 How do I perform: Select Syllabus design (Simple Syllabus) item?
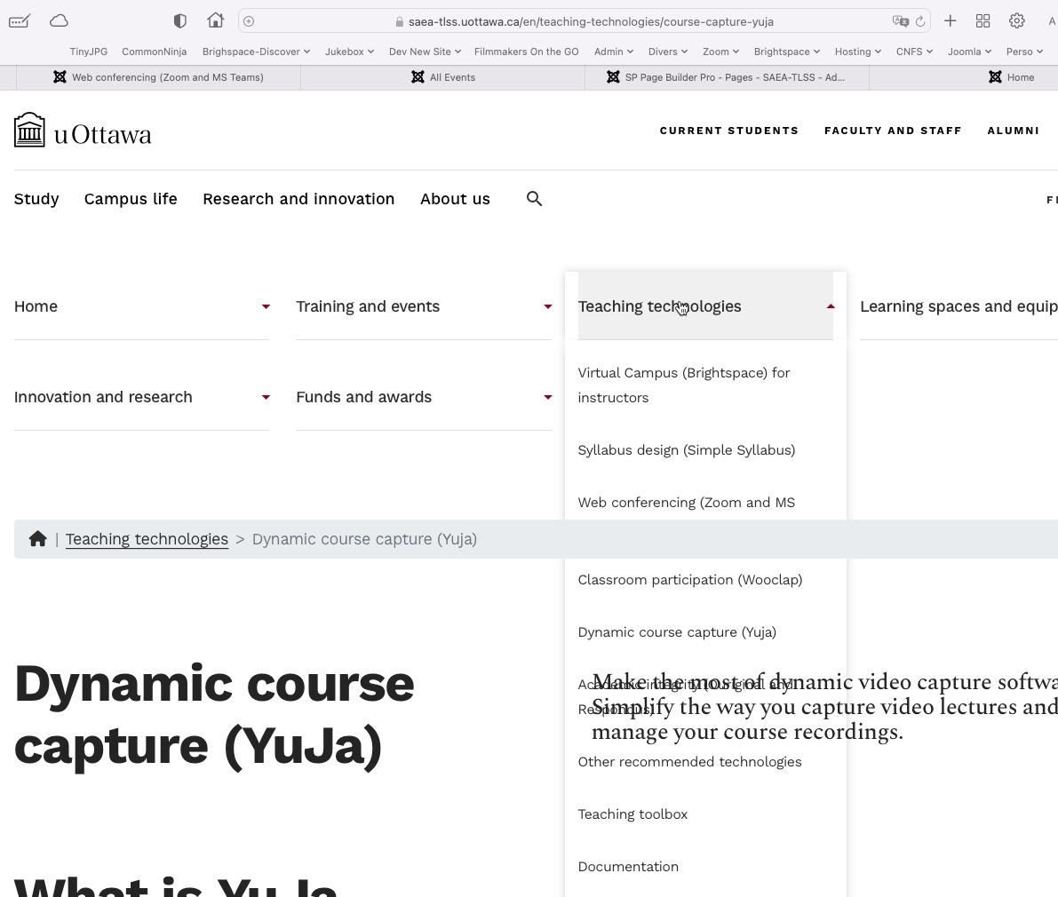[x=686, y=450]
